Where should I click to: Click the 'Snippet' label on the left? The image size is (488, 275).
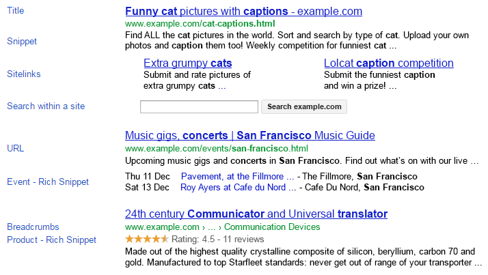pos(22,41)
